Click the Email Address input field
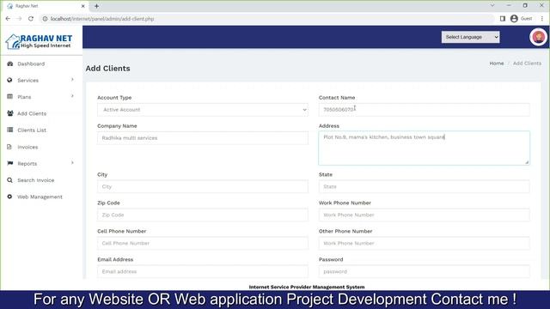The width and height of the screenshot is (550, 309). 203,271
